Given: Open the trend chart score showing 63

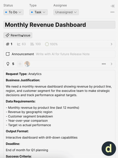Looking at the screenshot, I should pos(21,44).
